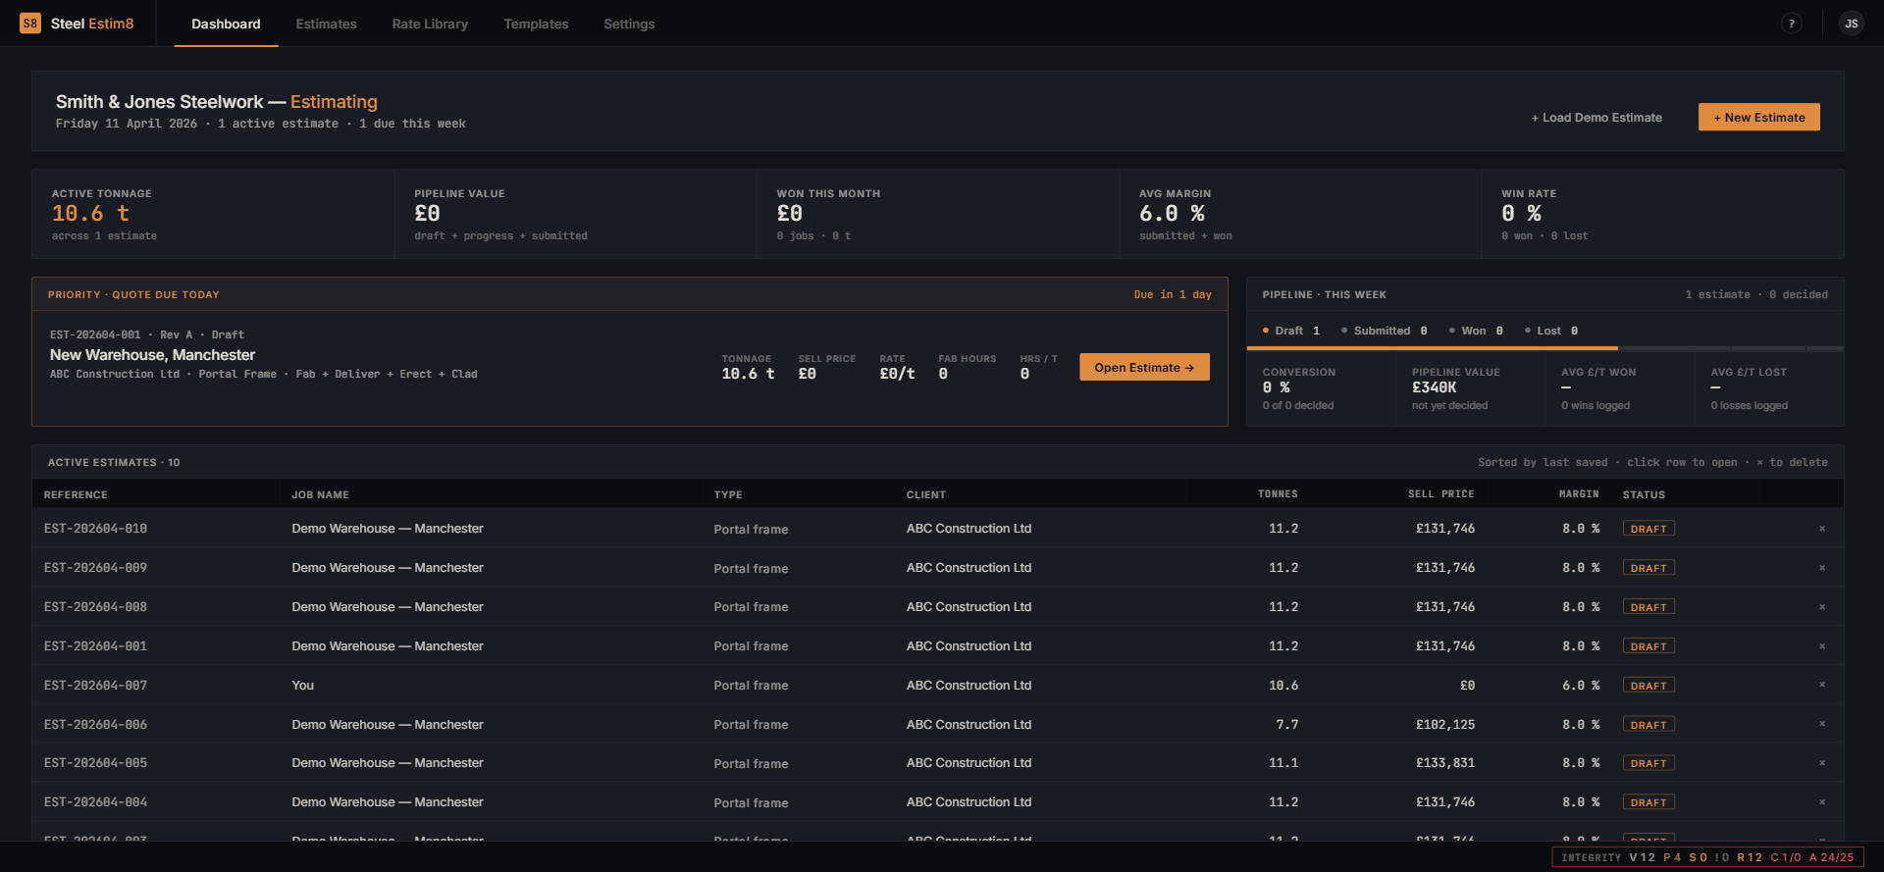Screen dimensions: 1884x872
Task: Click the TYPE column header
Action: point(728,494)
